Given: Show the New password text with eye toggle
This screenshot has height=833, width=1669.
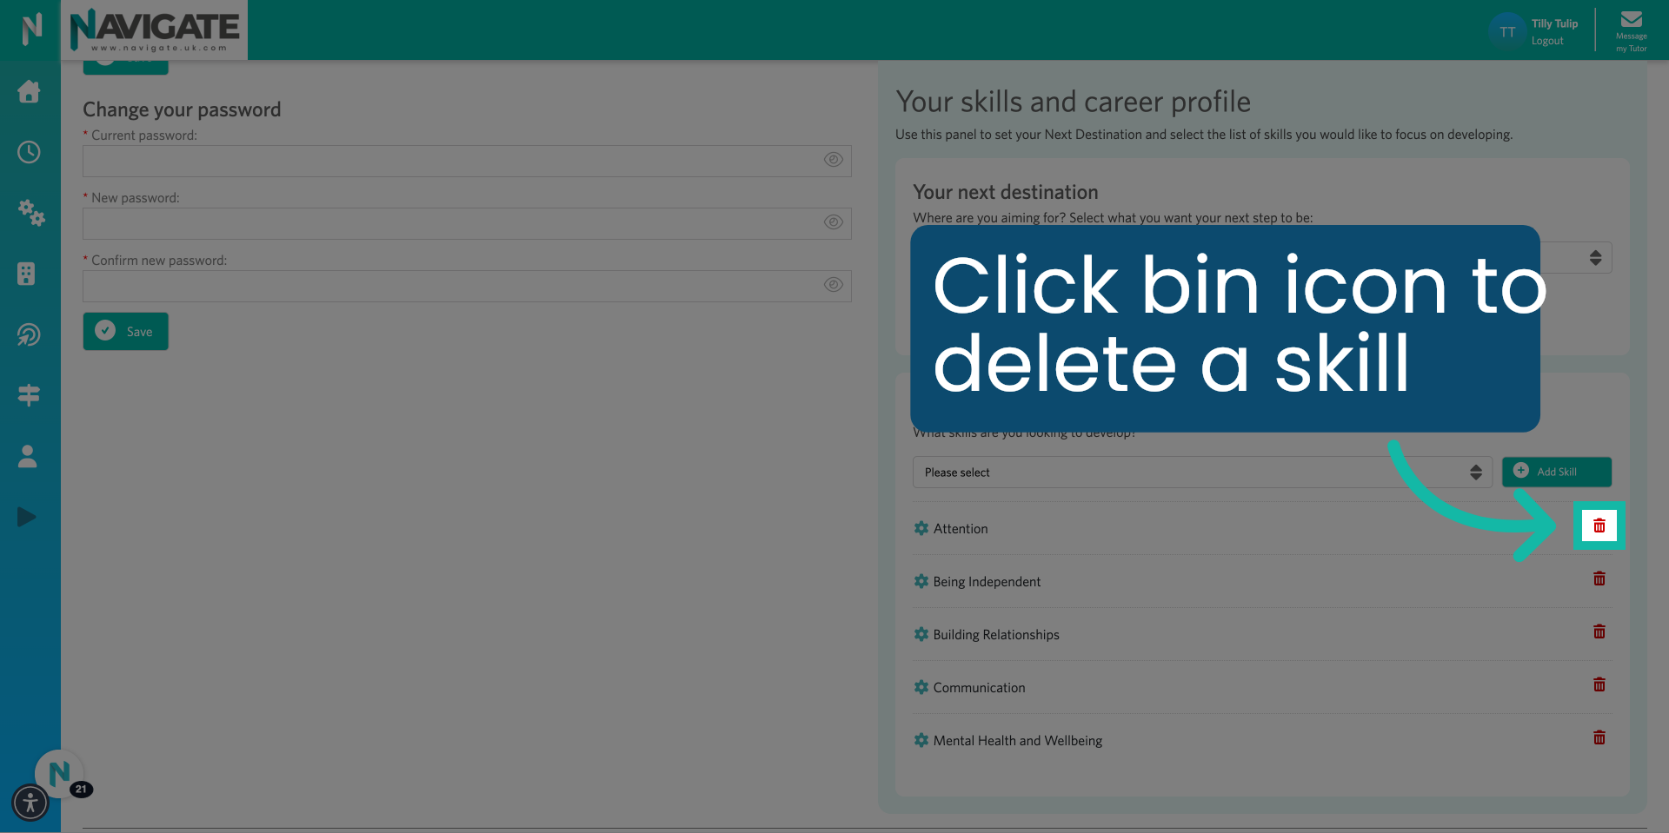Looking at the screenshot, I should tap(834, 222).
